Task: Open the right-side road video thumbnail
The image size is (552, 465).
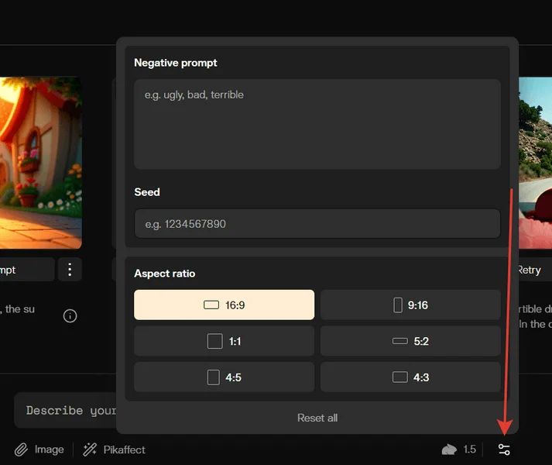Action: 534,163
